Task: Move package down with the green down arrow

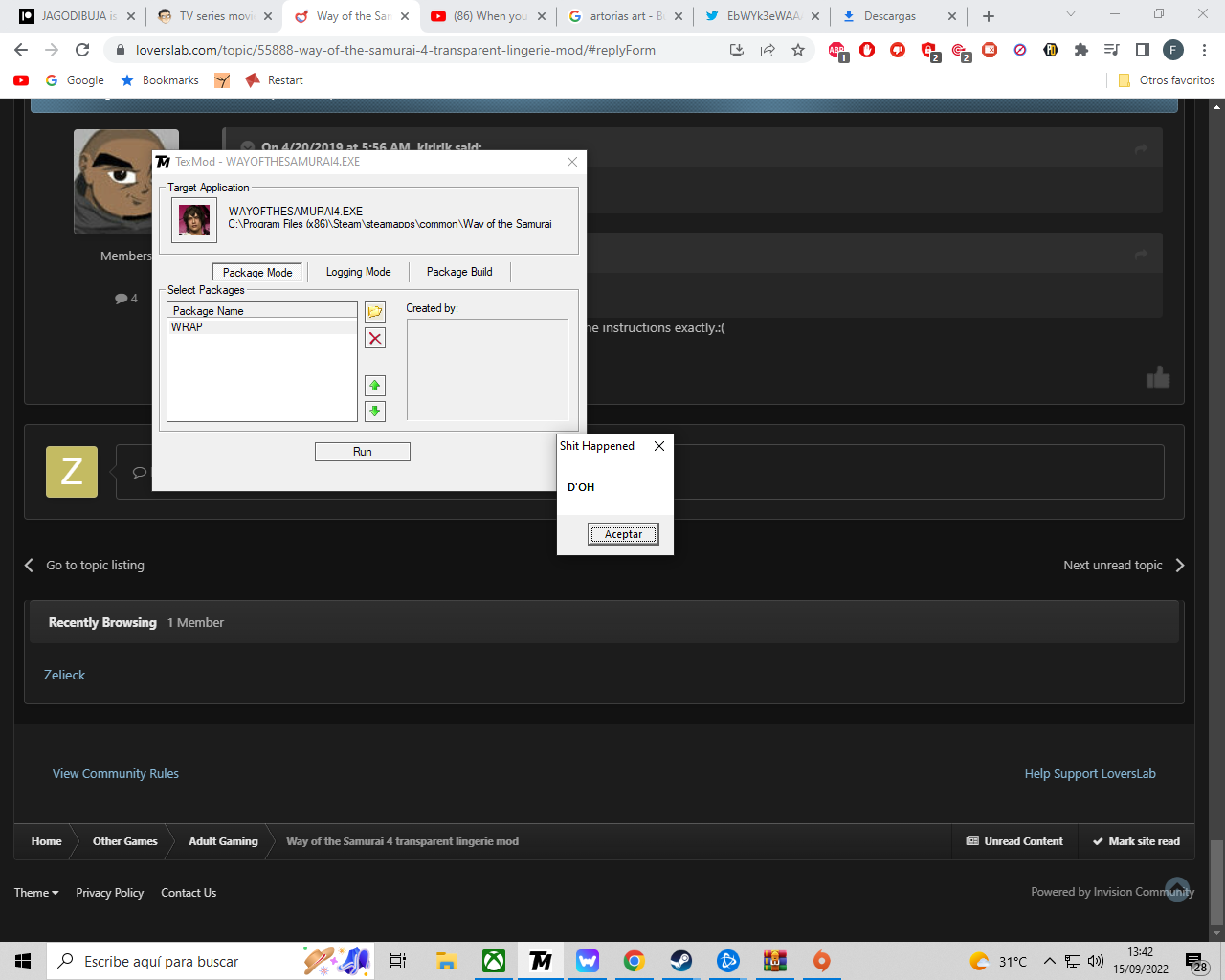Action: (375, 411)
